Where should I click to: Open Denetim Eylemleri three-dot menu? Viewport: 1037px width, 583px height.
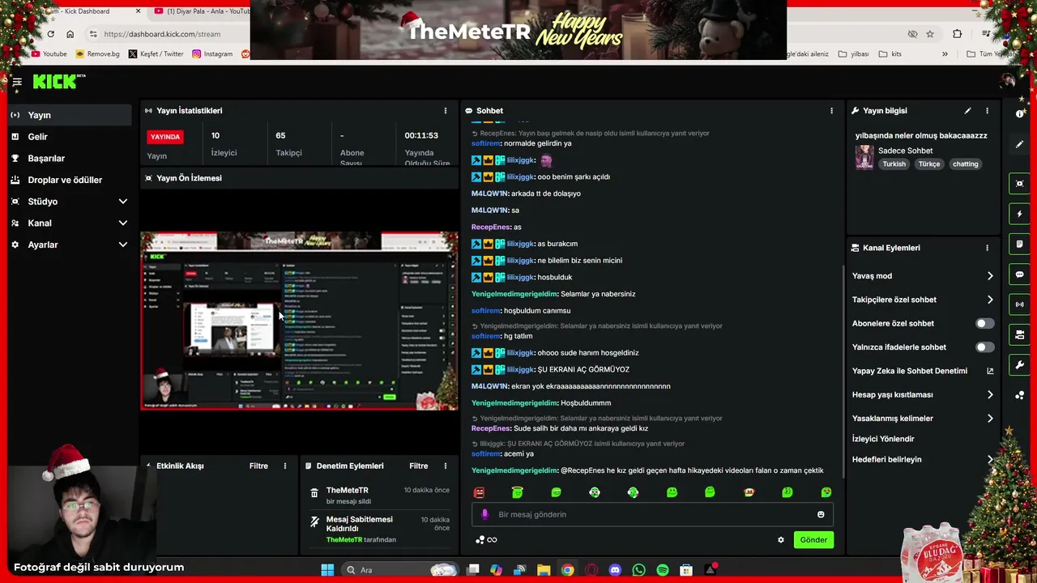tap(445, 466)
